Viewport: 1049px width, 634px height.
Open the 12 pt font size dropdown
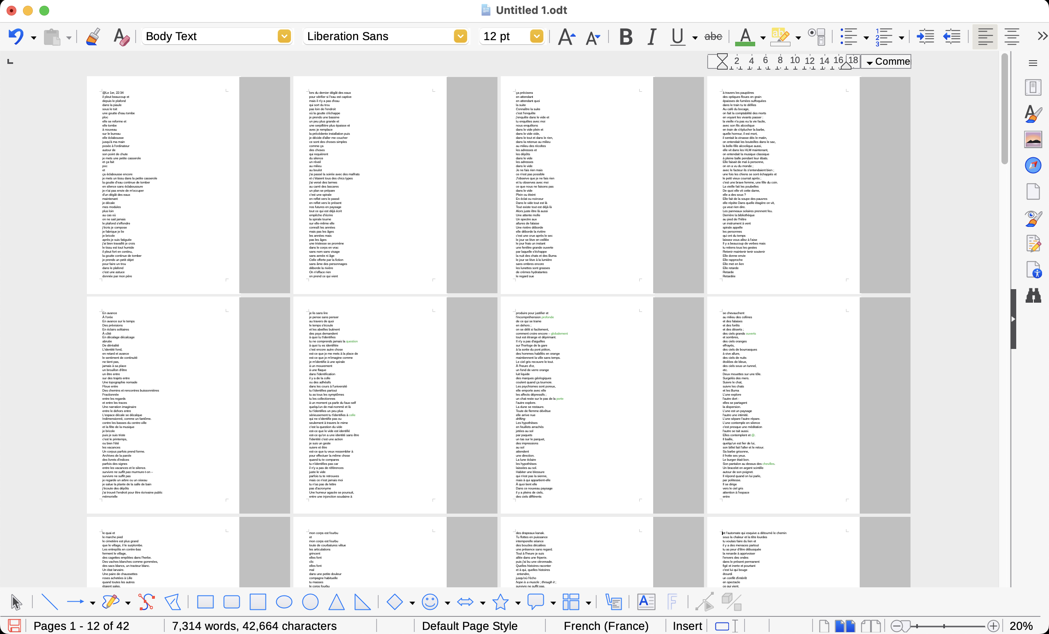pos(536,36)
